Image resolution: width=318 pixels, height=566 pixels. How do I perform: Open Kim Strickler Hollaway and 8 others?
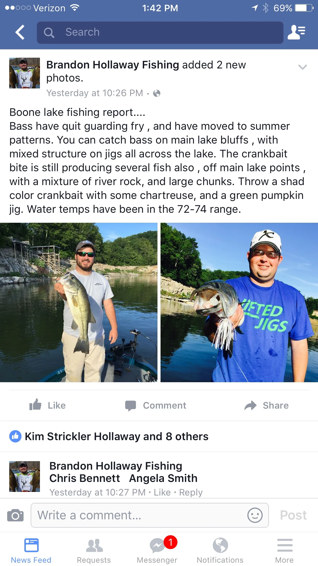[116, 436]
